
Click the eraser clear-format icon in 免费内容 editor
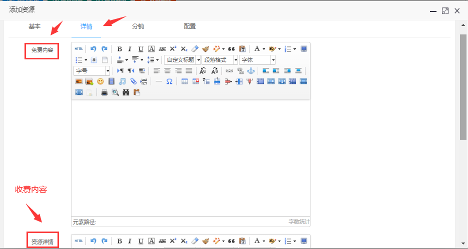click(x=194, y=49)
